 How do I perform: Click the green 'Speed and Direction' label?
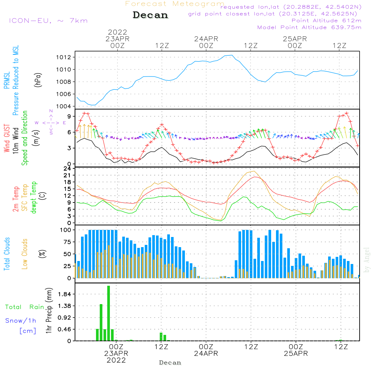[24, 138]
